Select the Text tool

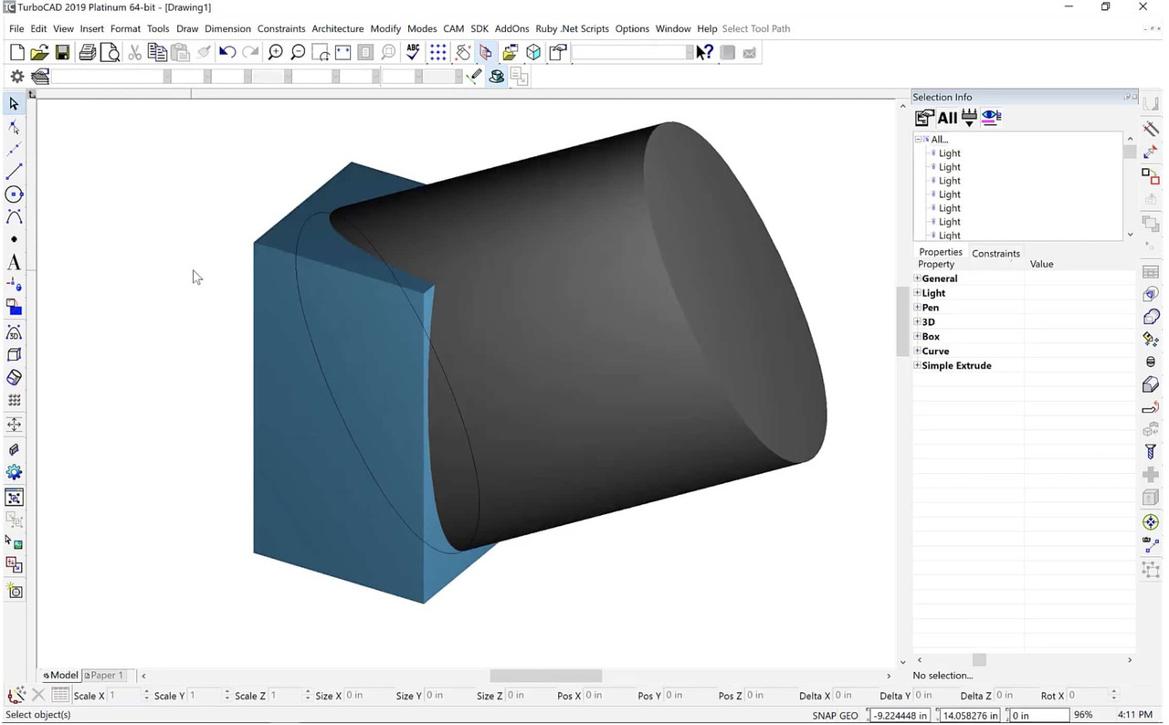point(14,262)
